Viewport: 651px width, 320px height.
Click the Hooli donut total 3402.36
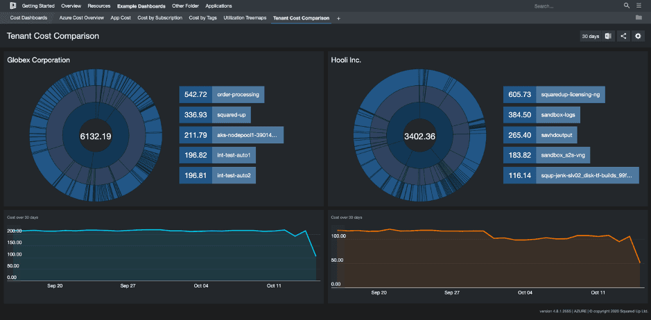[419, 136]
